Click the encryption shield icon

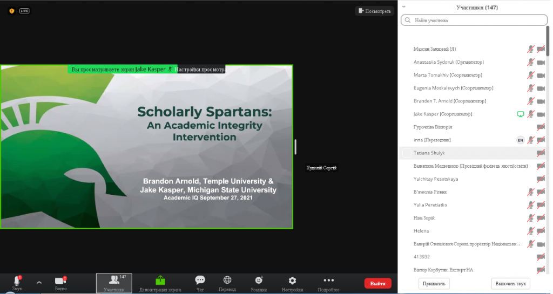tap(12, 11)
